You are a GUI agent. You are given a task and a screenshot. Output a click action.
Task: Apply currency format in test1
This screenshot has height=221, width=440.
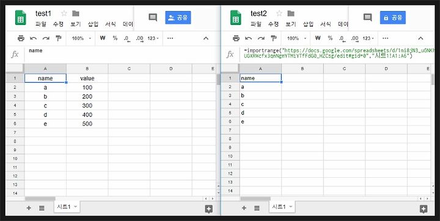[103, 38]
